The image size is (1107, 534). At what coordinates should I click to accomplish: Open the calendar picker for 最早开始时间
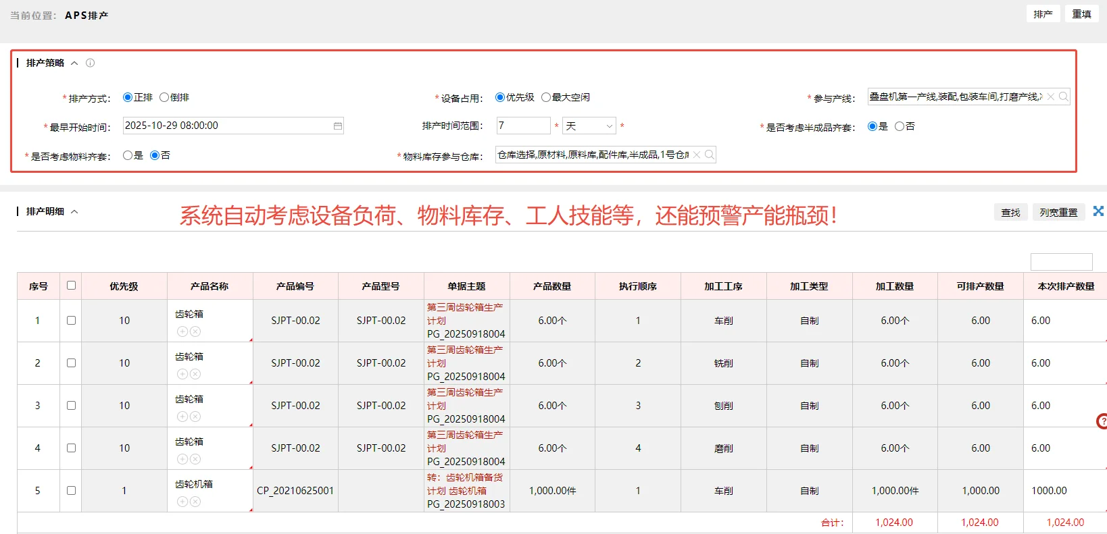(337, 126)
